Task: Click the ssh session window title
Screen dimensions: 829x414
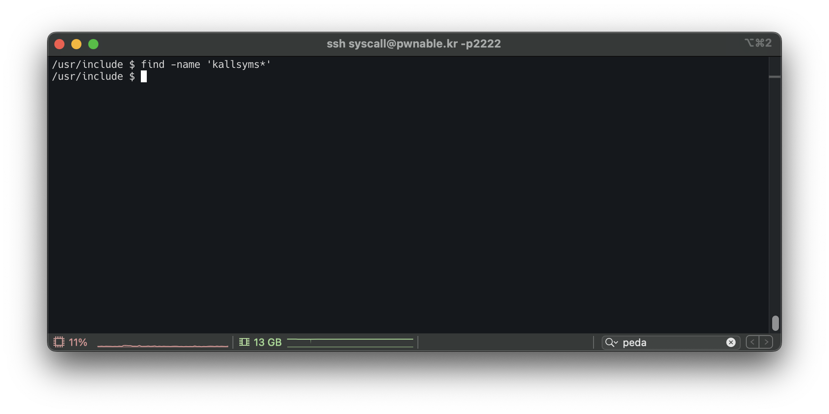Action: [414, 44]
